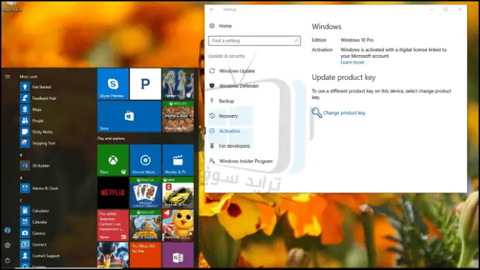480x270 pixels.
Task: Open the Asphalt 8 racing tile
Action: point(178,193)
